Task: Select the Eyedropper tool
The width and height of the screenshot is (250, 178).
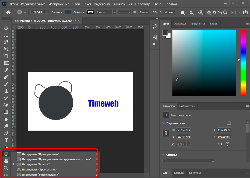Action: 6,70
